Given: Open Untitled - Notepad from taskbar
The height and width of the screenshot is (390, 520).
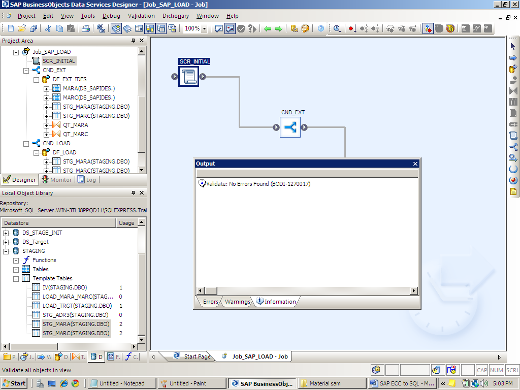Looking at the screenshot, I should (122, 383).
